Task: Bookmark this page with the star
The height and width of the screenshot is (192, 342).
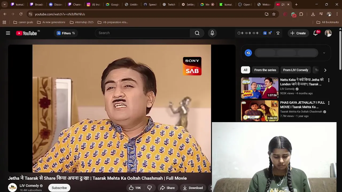Action: [x=274, y=14]
